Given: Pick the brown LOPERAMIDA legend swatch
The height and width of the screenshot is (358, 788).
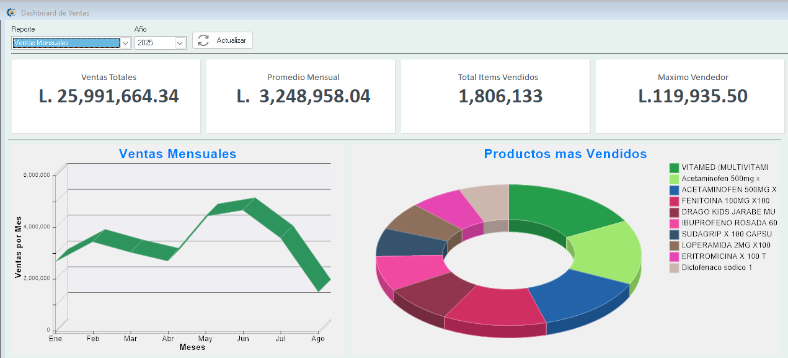Looking at the screenshot, I should tap(675, 246).
